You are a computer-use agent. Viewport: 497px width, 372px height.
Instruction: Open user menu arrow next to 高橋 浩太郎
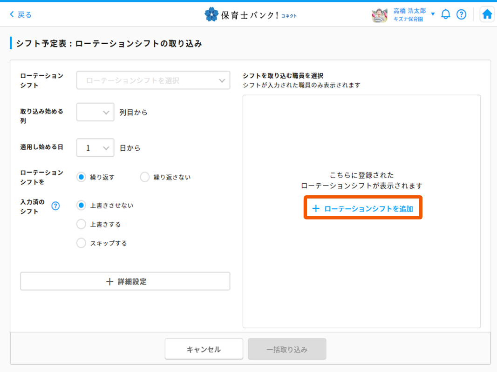[x=433, y=14]
